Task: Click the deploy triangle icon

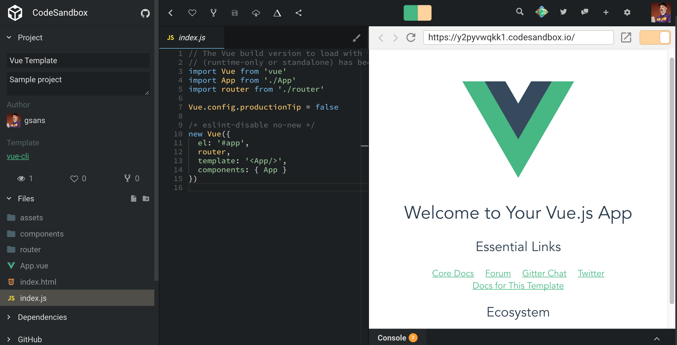Action: click(277, 13)
